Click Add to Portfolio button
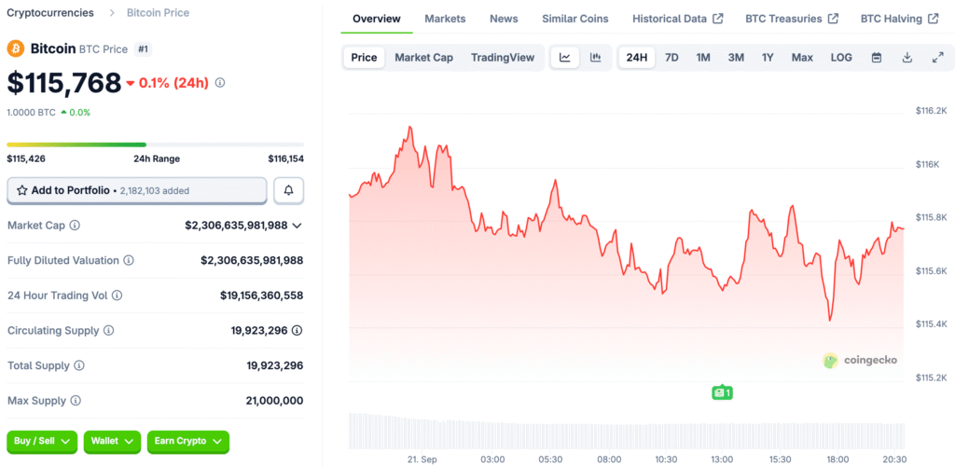Viewport: 955px width, 467px height. pyautogui.click(x=137, y=190)
